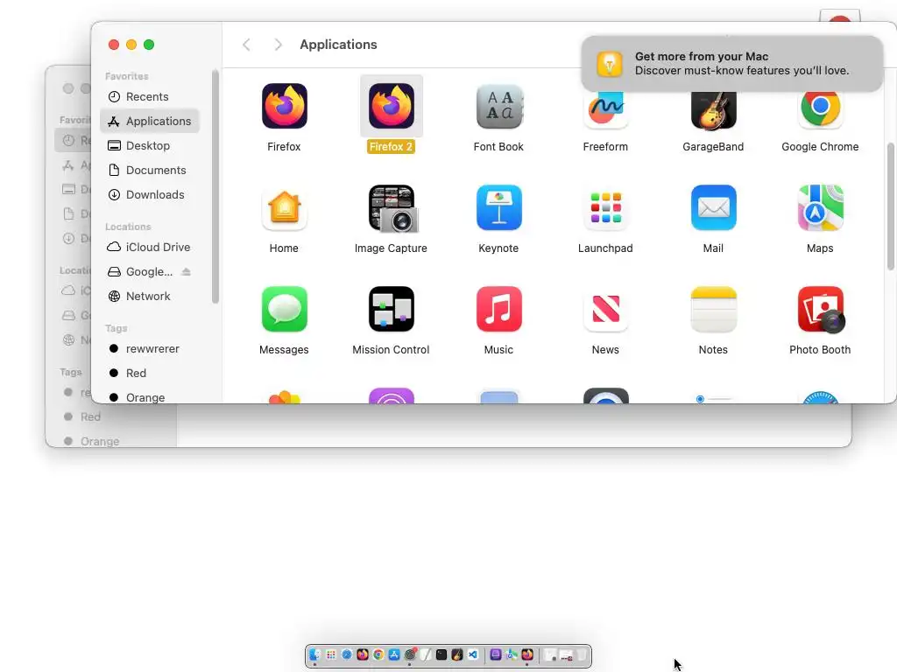897x672 pixels.
Task: Click the lightbulb Tips icon in the notification
Action: 610,63
